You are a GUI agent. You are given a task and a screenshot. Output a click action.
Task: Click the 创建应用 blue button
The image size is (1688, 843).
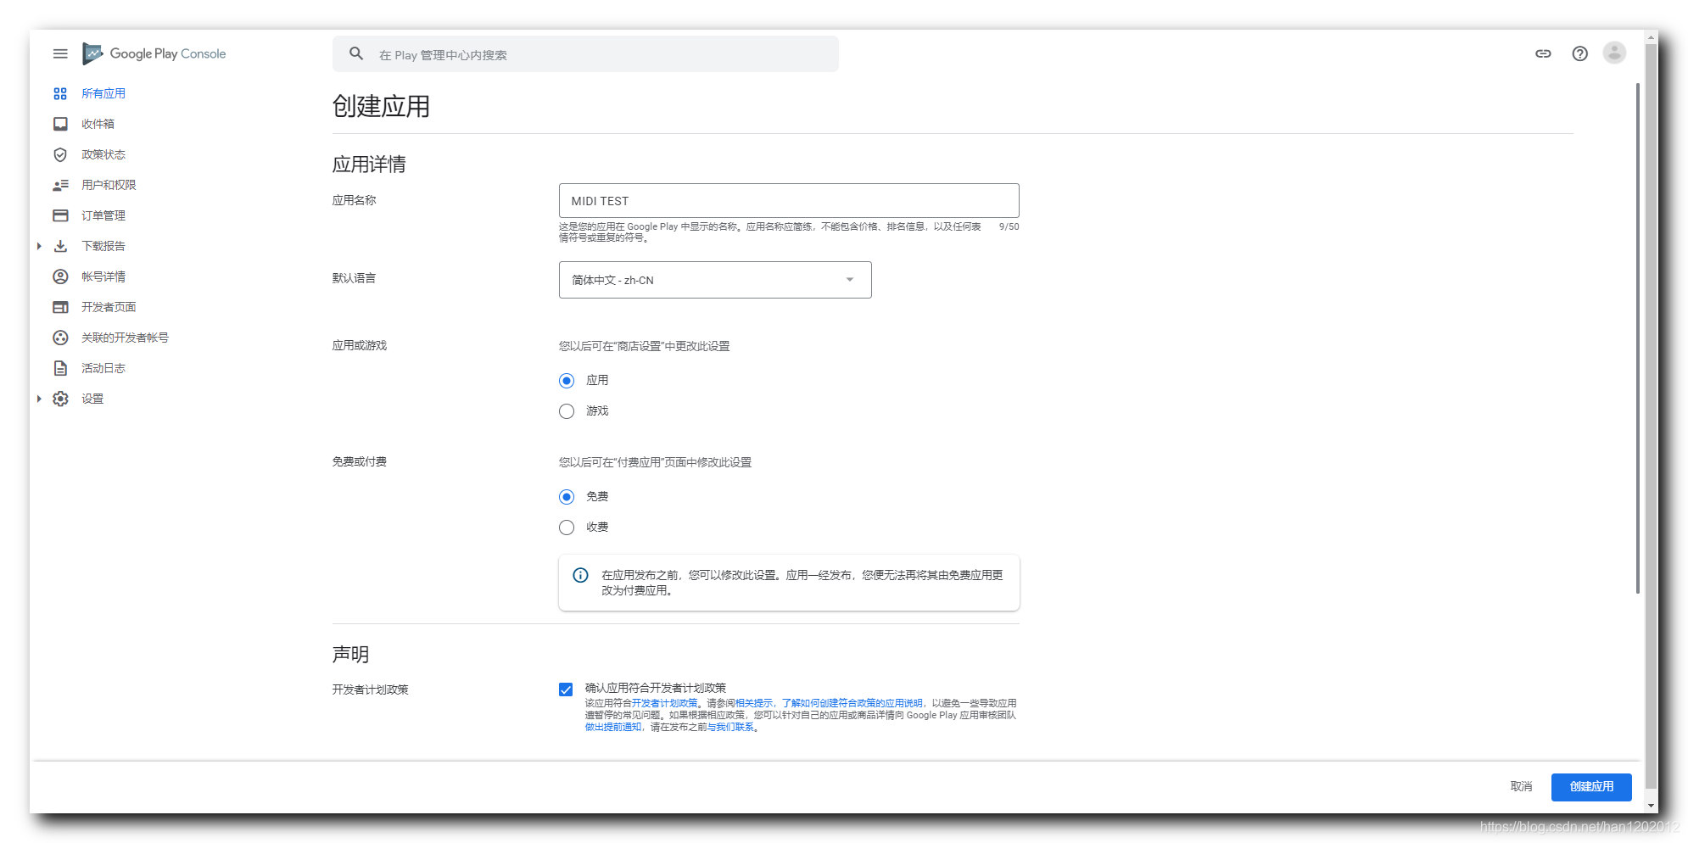pyautogui.click(x=1591, y=787)
